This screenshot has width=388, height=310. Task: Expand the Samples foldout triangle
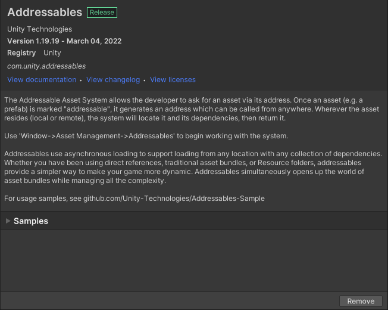tap(8, 221)
